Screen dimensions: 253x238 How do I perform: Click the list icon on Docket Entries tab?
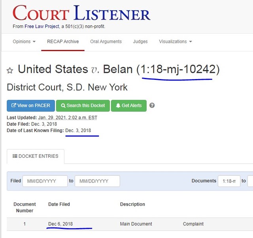(15, 156)
